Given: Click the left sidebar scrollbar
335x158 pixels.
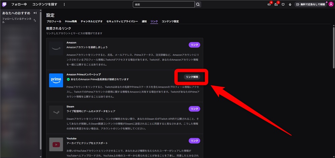Looking at the screenshot, I should 41,81.
